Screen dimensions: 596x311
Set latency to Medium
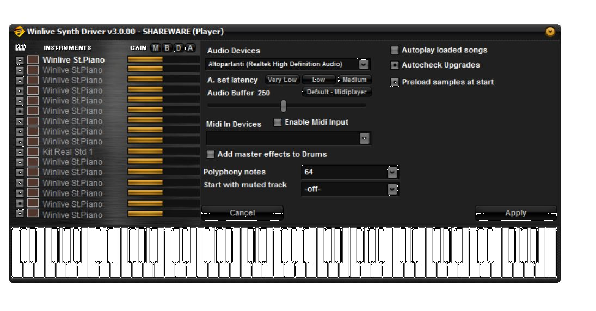point(354,80)
